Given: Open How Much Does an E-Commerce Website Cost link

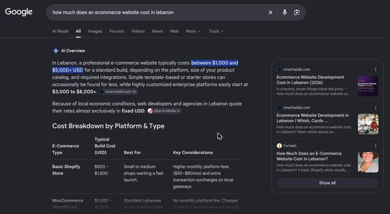Looking at the screenshot, I should 309,156.
